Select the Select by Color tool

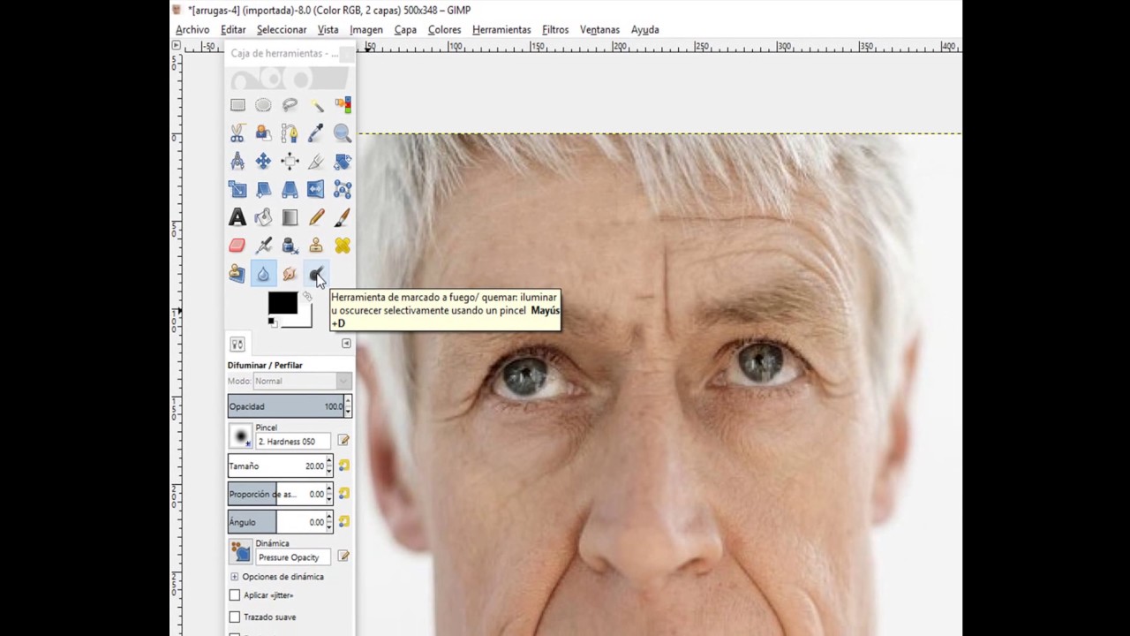point(343,105)
